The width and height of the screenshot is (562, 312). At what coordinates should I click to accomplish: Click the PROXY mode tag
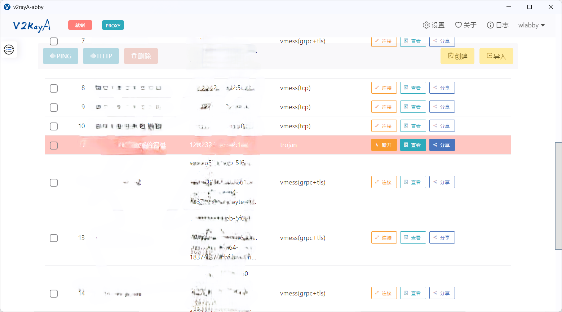113,25
